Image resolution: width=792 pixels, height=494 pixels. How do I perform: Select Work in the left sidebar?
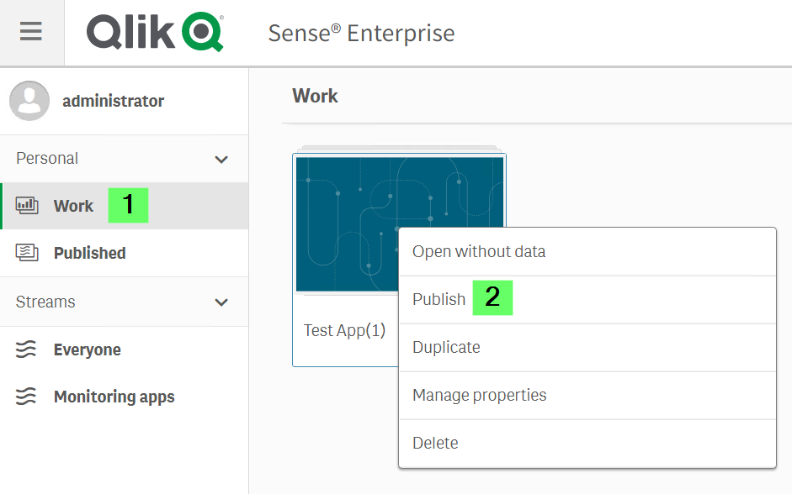point(73,205)
